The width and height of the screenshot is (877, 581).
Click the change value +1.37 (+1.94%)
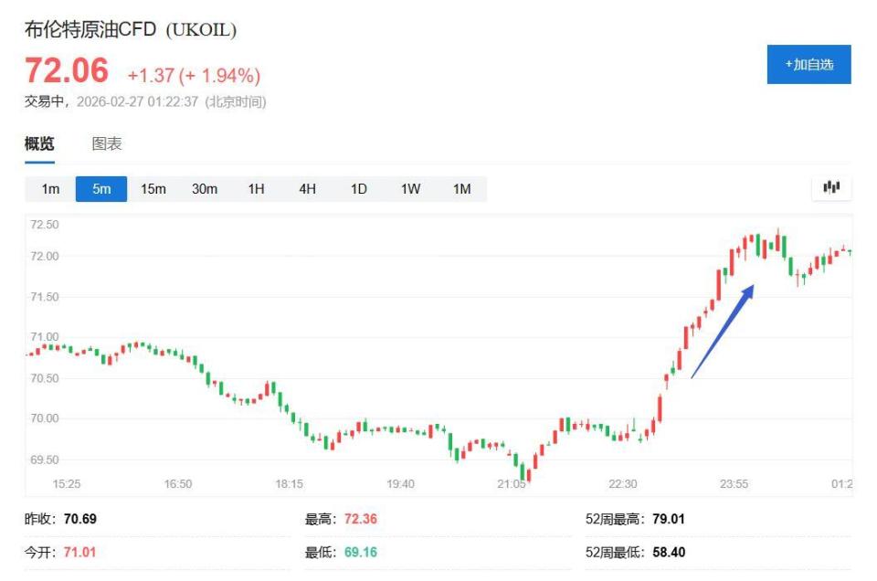(194, 75)
